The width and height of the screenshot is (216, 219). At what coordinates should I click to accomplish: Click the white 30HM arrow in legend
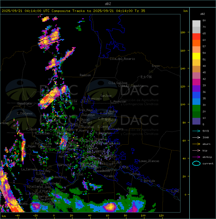click(x=196, y=137)
